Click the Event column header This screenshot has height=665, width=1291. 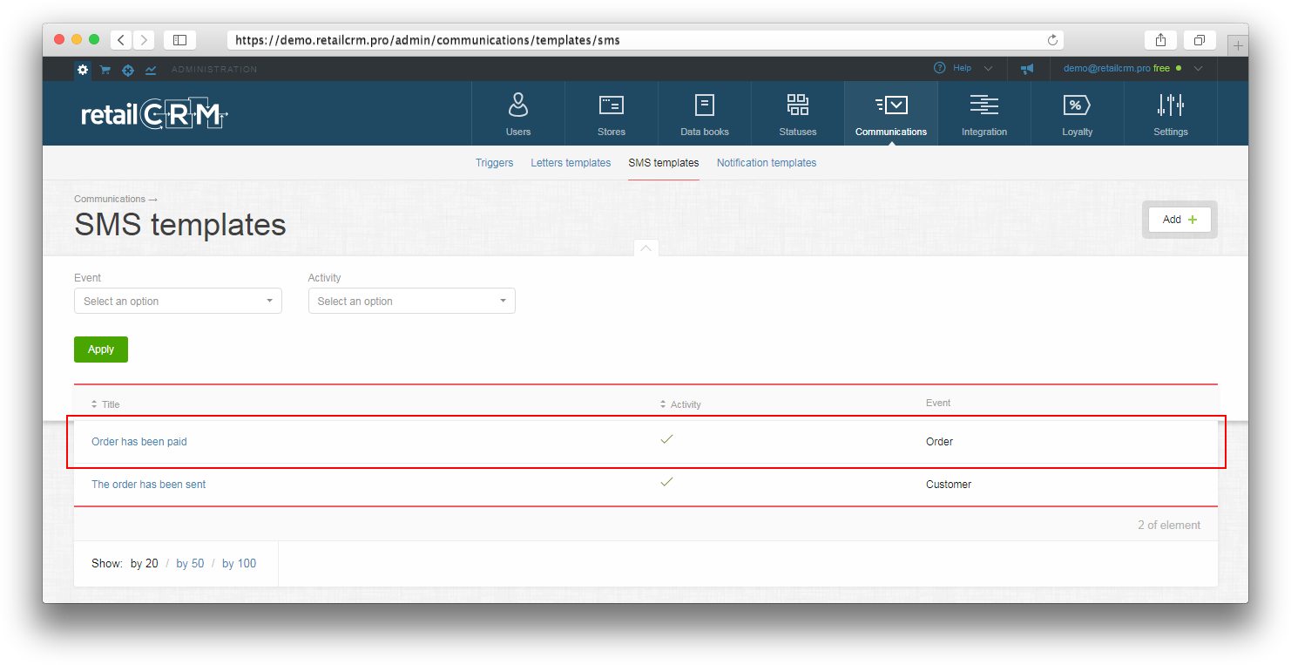click(938, 403)
